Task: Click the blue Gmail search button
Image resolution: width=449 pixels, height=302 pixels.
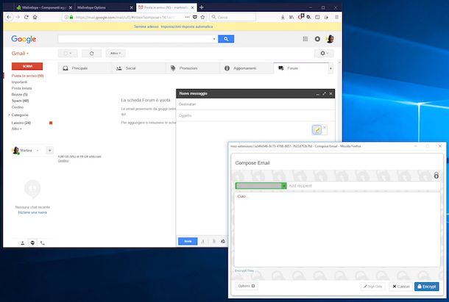Action: tap(226, 39)
